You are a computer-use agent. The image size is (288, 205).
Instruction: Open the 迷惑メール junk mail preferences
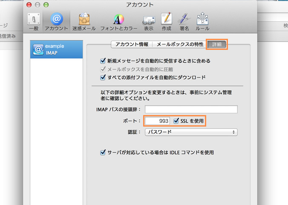point(84,22)
